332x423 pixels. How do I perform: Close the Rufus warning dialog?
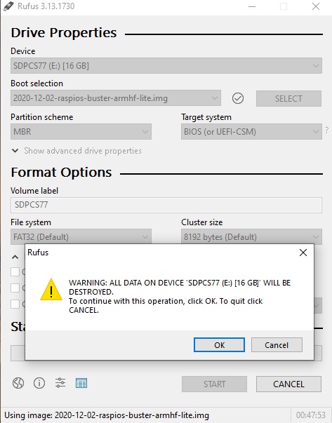click(x=303, y=253)
